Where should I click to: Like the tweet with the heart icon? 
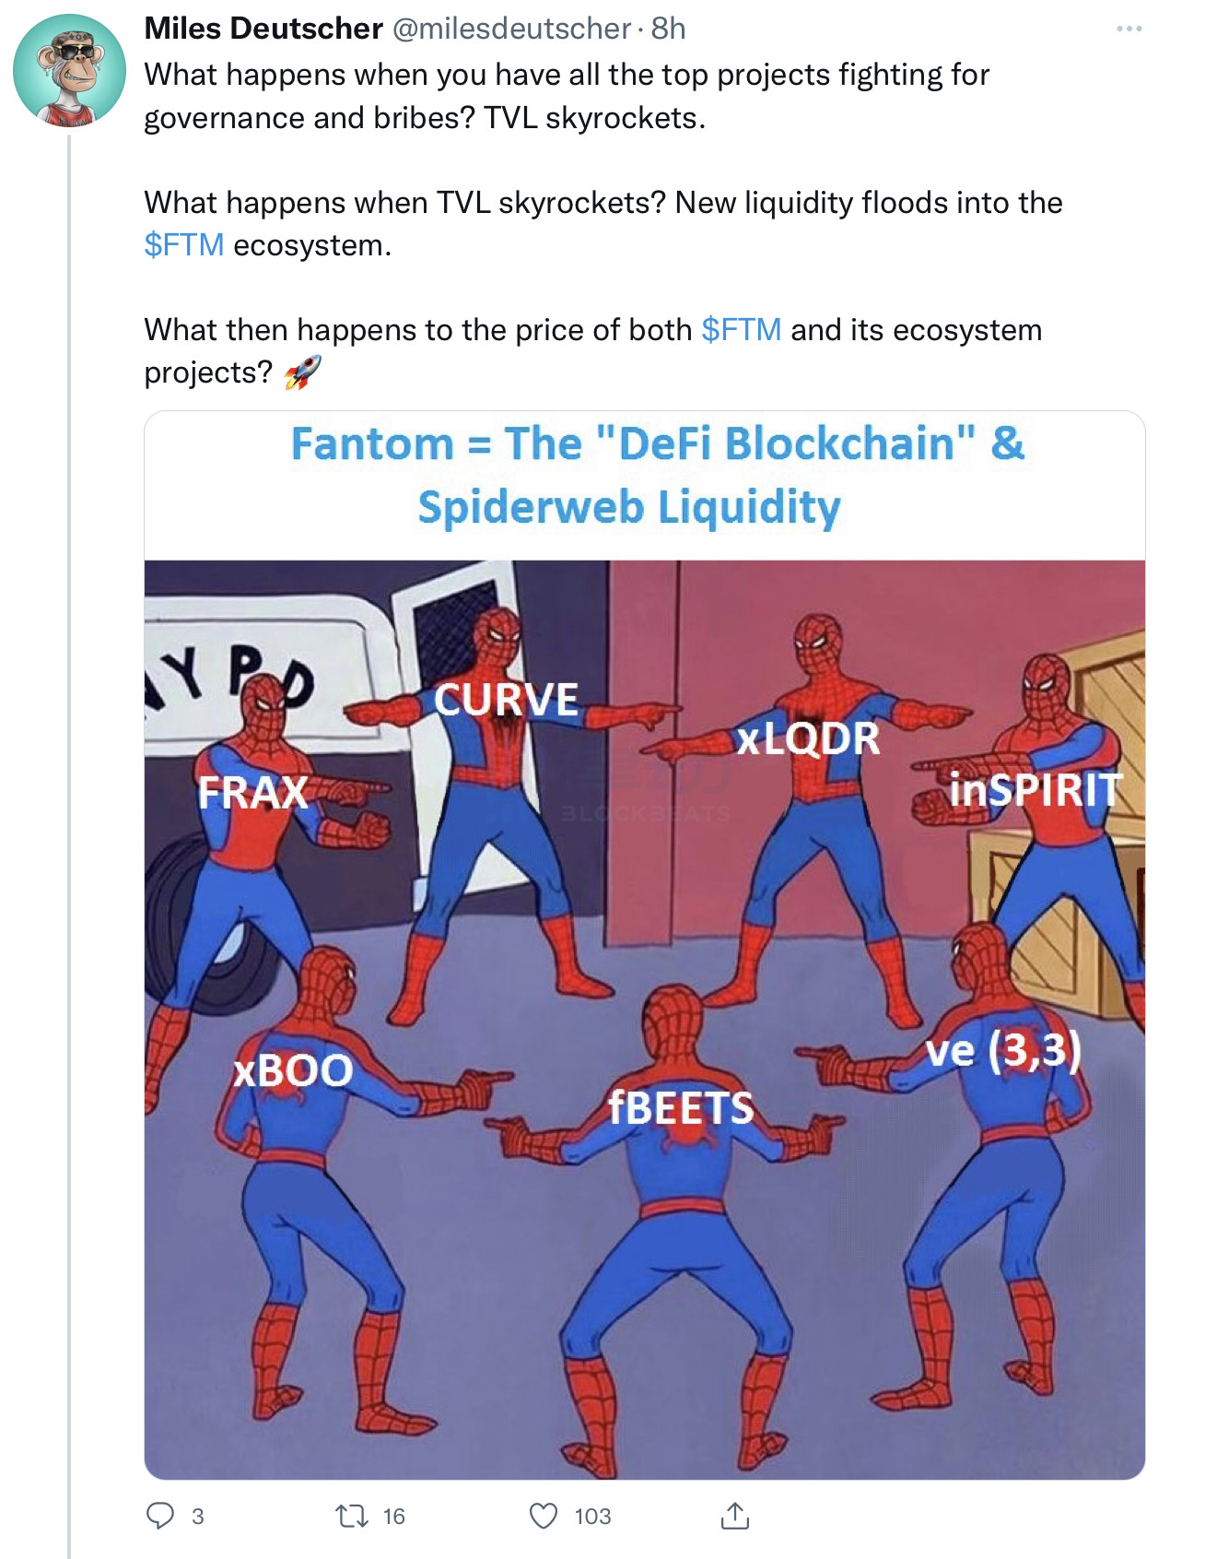point(544,1516)
